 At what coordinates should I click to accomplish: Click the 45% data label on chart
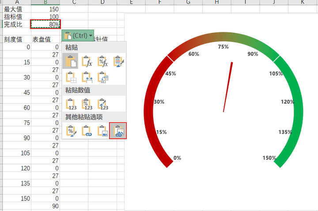tap(170, 74)
